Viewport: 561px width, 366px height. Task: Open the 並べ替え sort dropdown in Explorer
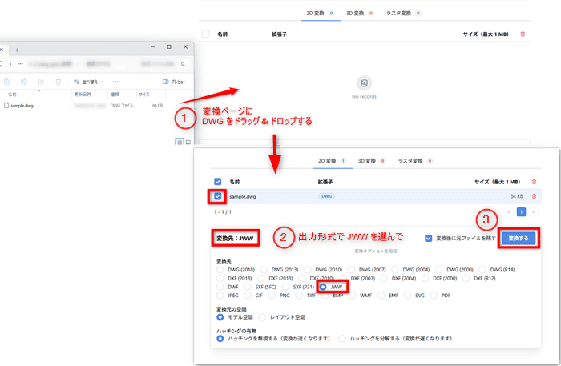coord(88,82)
